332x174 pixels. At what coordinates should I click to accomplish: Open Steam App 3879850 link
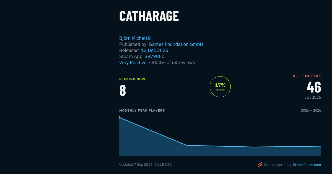click(154, 57)
